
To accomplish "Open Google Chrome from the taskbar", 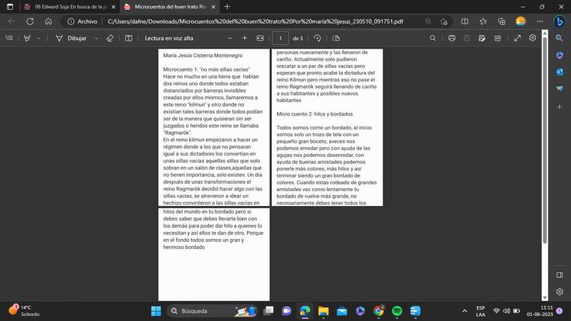I will pyautogui.click(x=379, y=311).
